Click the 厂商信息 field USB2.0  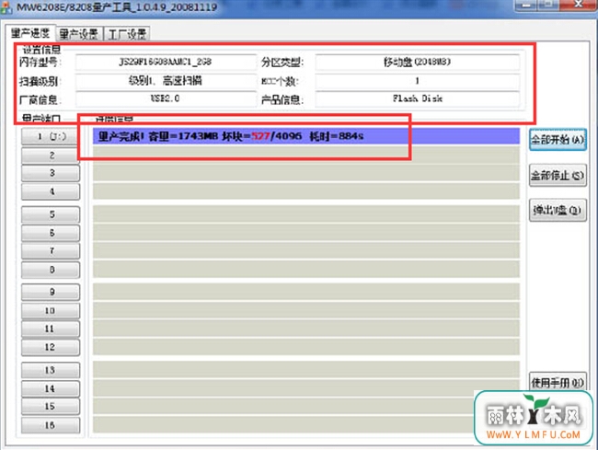(166, 98)
